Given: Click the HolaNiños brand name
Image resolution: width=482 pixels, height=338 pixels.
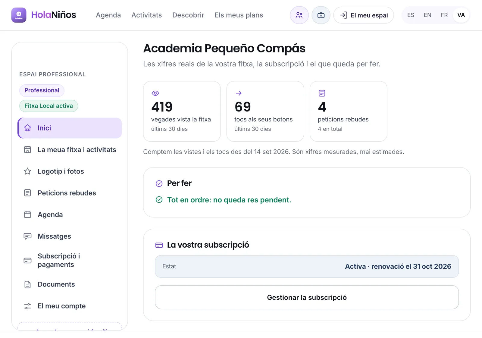Looking at the screenshot, I should tap(54, 15).
